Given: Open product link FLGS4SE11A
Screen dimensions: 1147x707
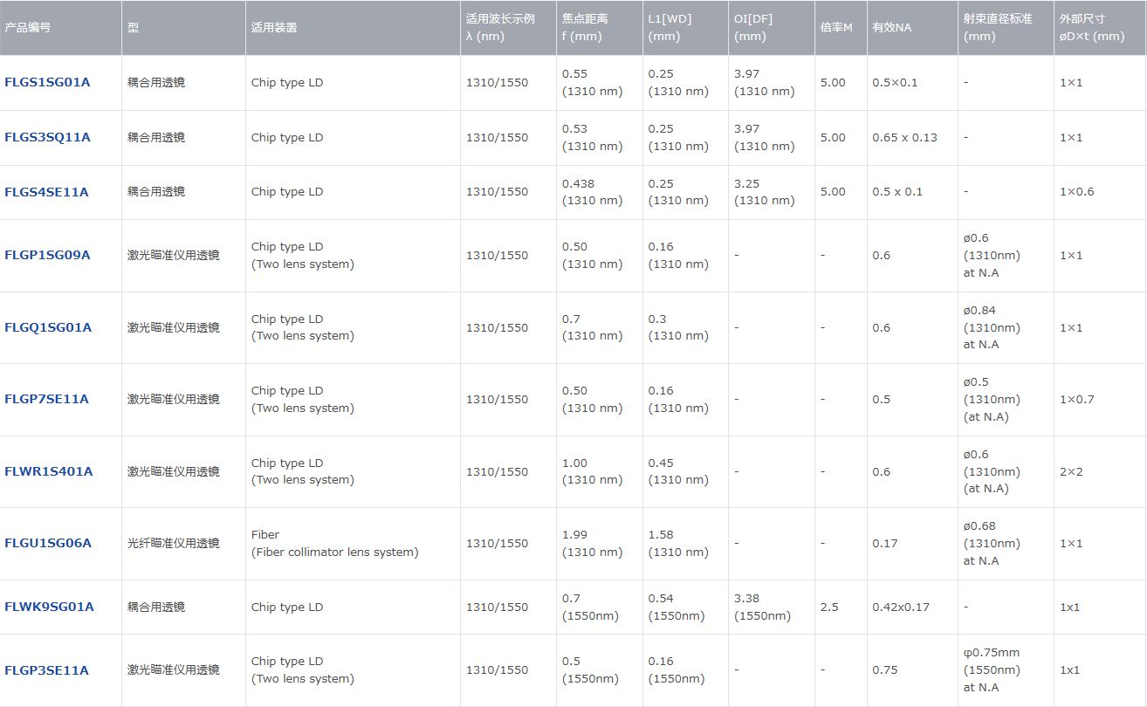Looking at the screenshot, I should pyautogui.click(x=46, y=192).
